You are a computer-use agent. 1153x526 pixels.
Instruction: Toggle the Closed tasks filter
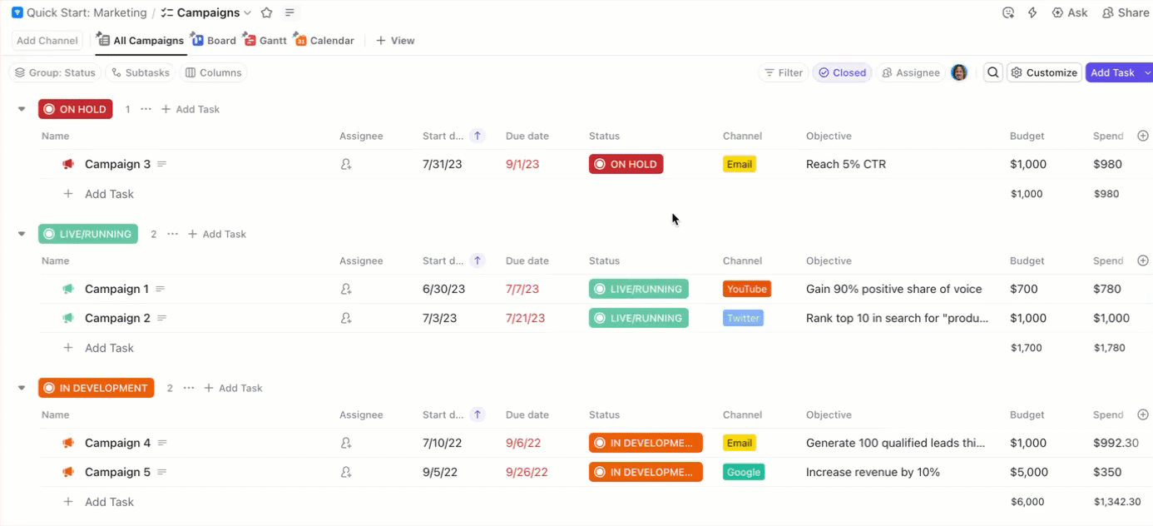pos(842,72)
